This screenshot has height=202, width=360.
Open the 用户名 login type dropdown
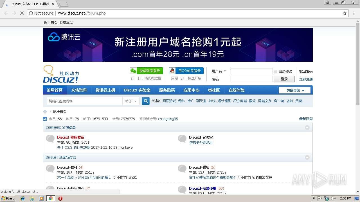(219, 71)
